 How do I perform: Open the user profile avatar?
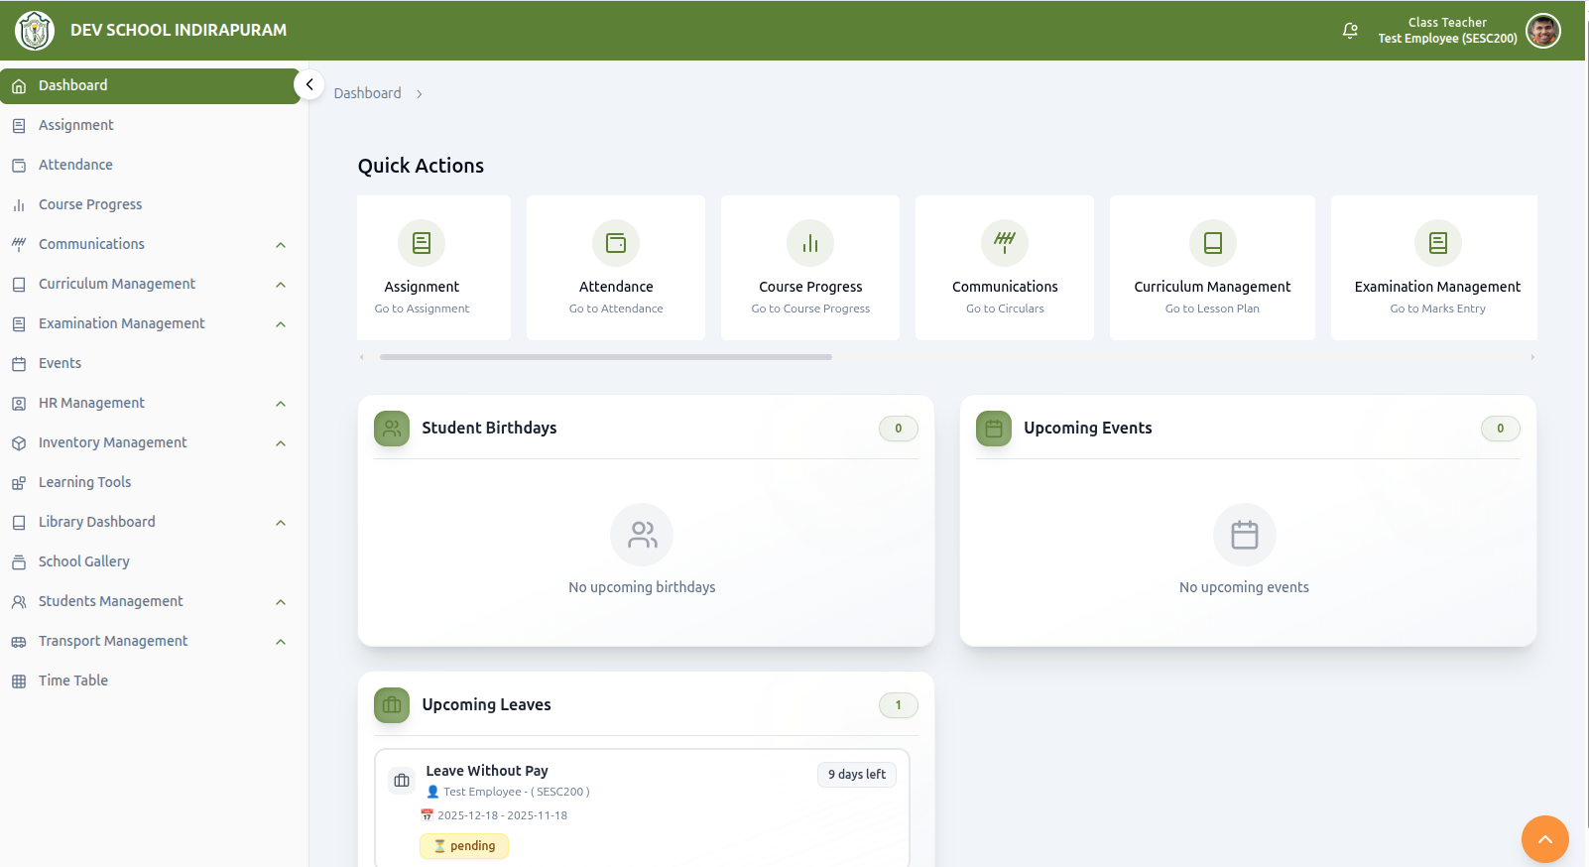1542,31
